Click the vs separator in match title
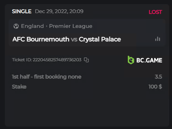The width and height of the screenshot is (172, 129). (x=74, y=40)
